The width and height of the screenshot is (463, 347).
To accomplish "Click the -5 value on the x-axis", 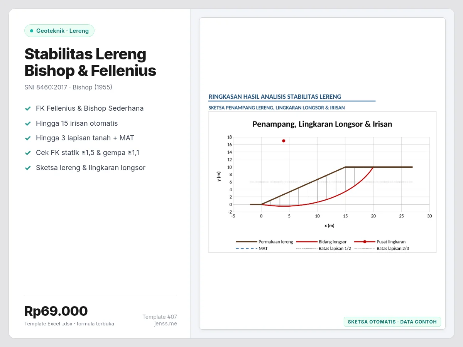I will click(x=233, y=216).
